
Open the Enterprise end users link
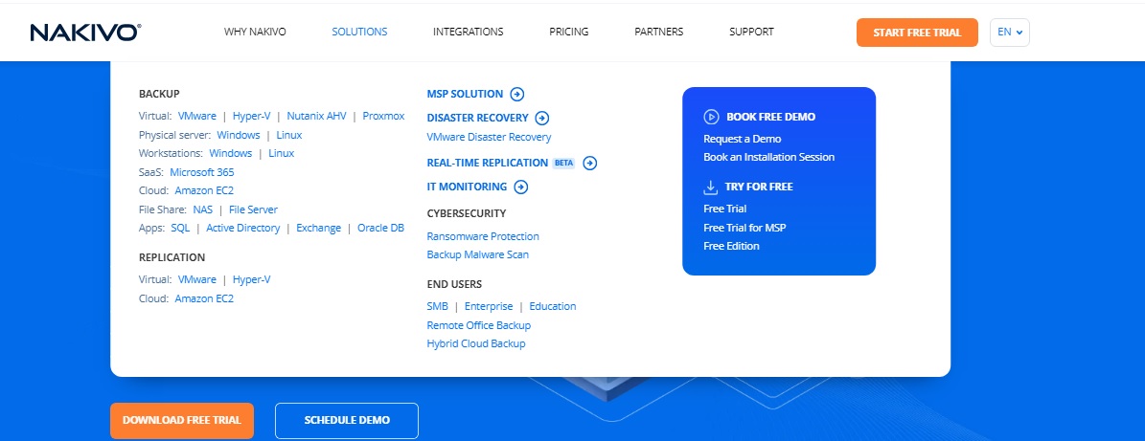[x=489, y=307]
